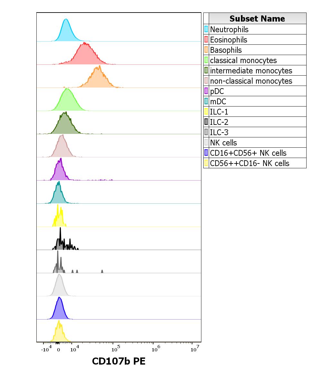Click the CD16+CD56+ NK cells blue swatch
Image resolution: width=313 pixels, height=371 pixels.
(207, 153)
